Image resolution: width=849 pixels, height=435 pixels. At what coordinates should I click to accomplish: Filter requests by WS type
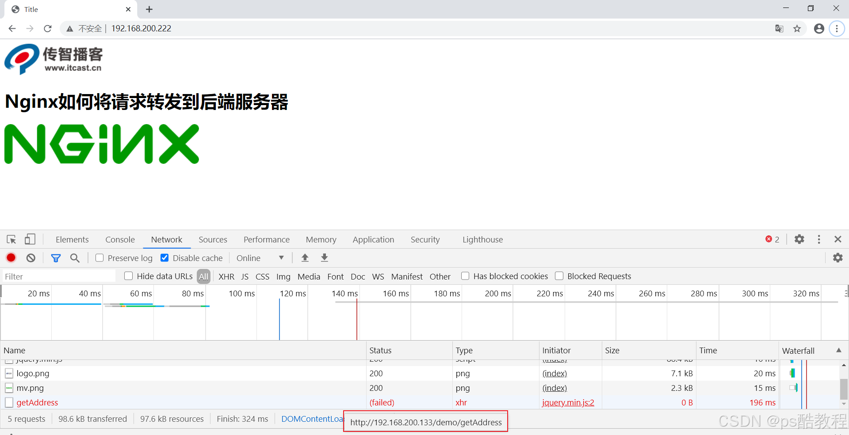coord(378,276)
